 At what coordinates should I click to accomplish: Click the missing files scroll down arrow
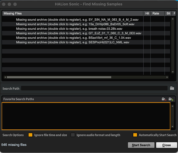click(173, 72)
